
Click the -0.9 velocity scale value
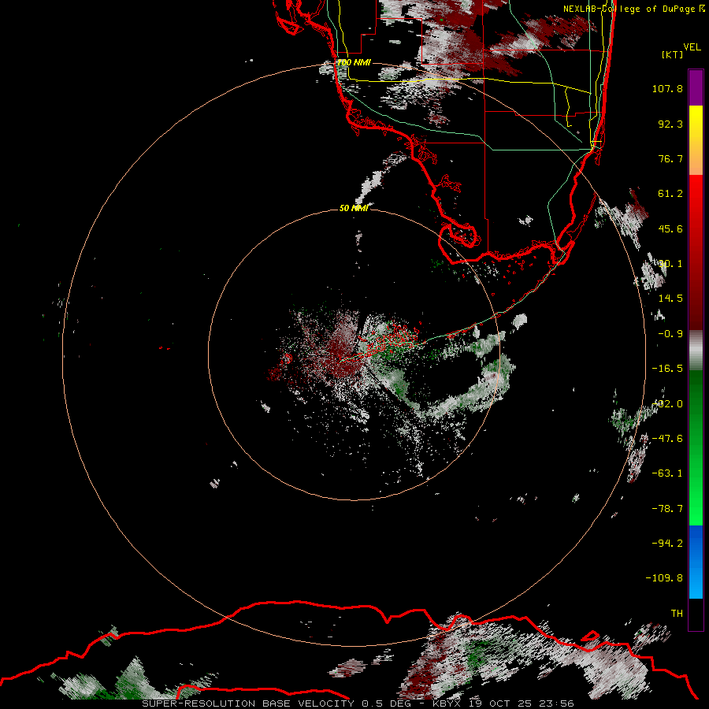click(x=670, y=334)
